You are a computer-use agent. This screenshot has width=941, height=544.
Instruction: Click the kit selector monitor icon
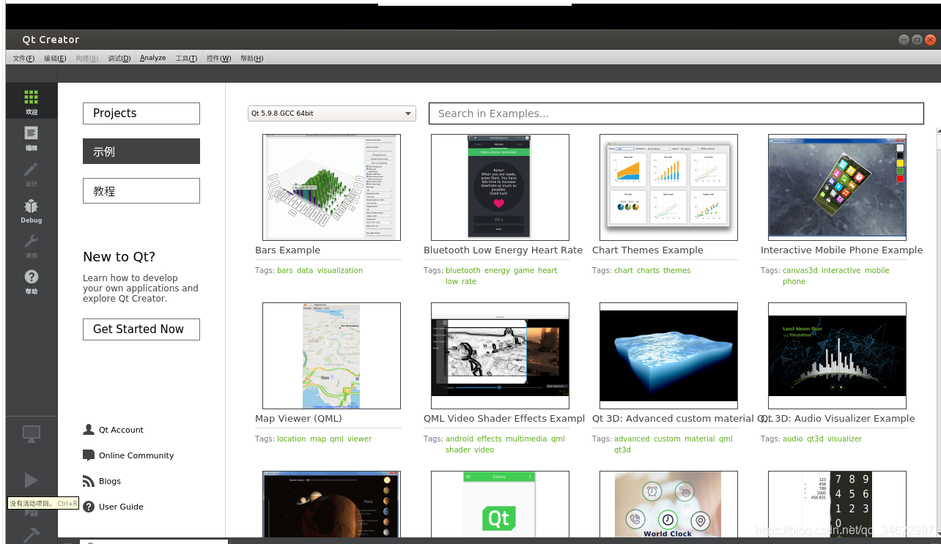click(31, 434)
